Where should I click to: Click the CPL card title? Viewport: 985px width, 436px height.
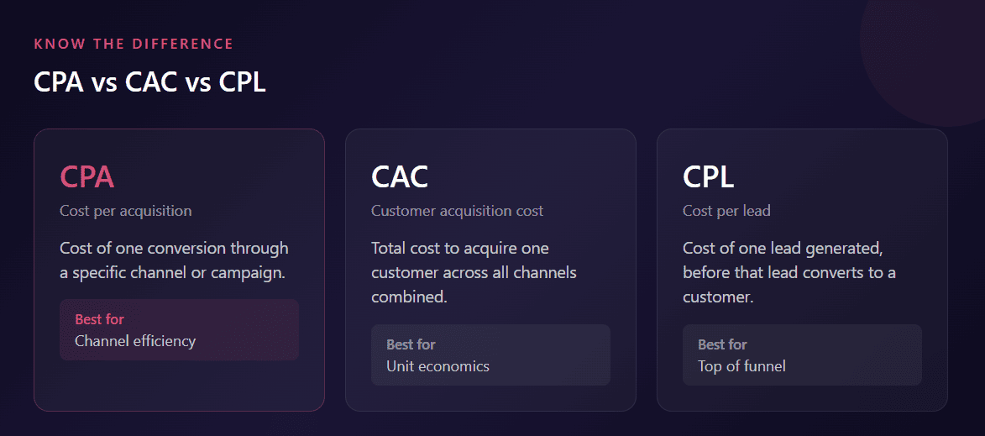click(x=709, y=176)
